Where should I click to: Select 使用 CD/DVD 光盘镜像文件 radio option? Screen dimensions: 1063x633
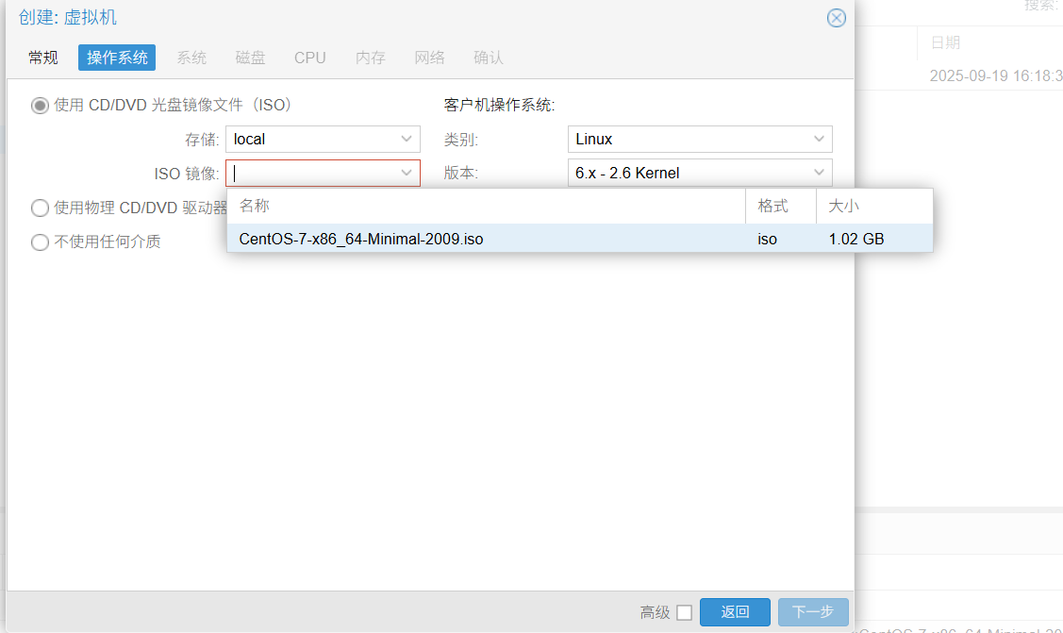(40, 106)
